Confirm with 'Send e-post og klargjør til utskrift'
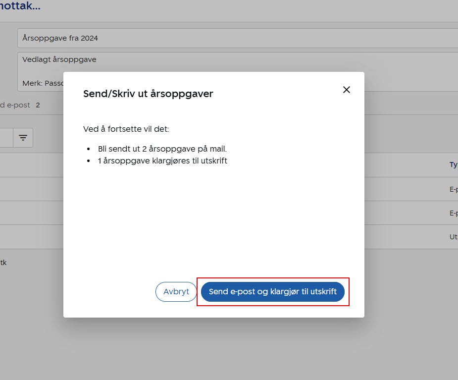This screenshot has height=380, width=458. click(x=272, y=292)
